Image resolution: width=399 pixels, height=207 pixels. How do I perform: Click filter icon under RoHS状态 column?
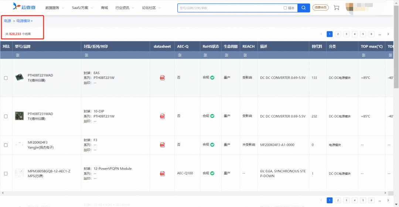tap(205, 55)
